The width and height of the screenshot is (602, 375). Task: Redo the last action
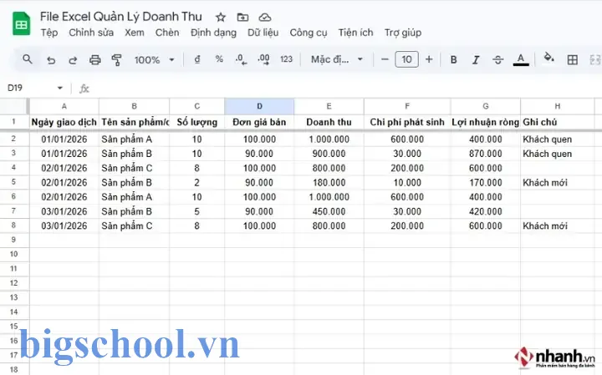pyautogui.click(x=73, y=60)
